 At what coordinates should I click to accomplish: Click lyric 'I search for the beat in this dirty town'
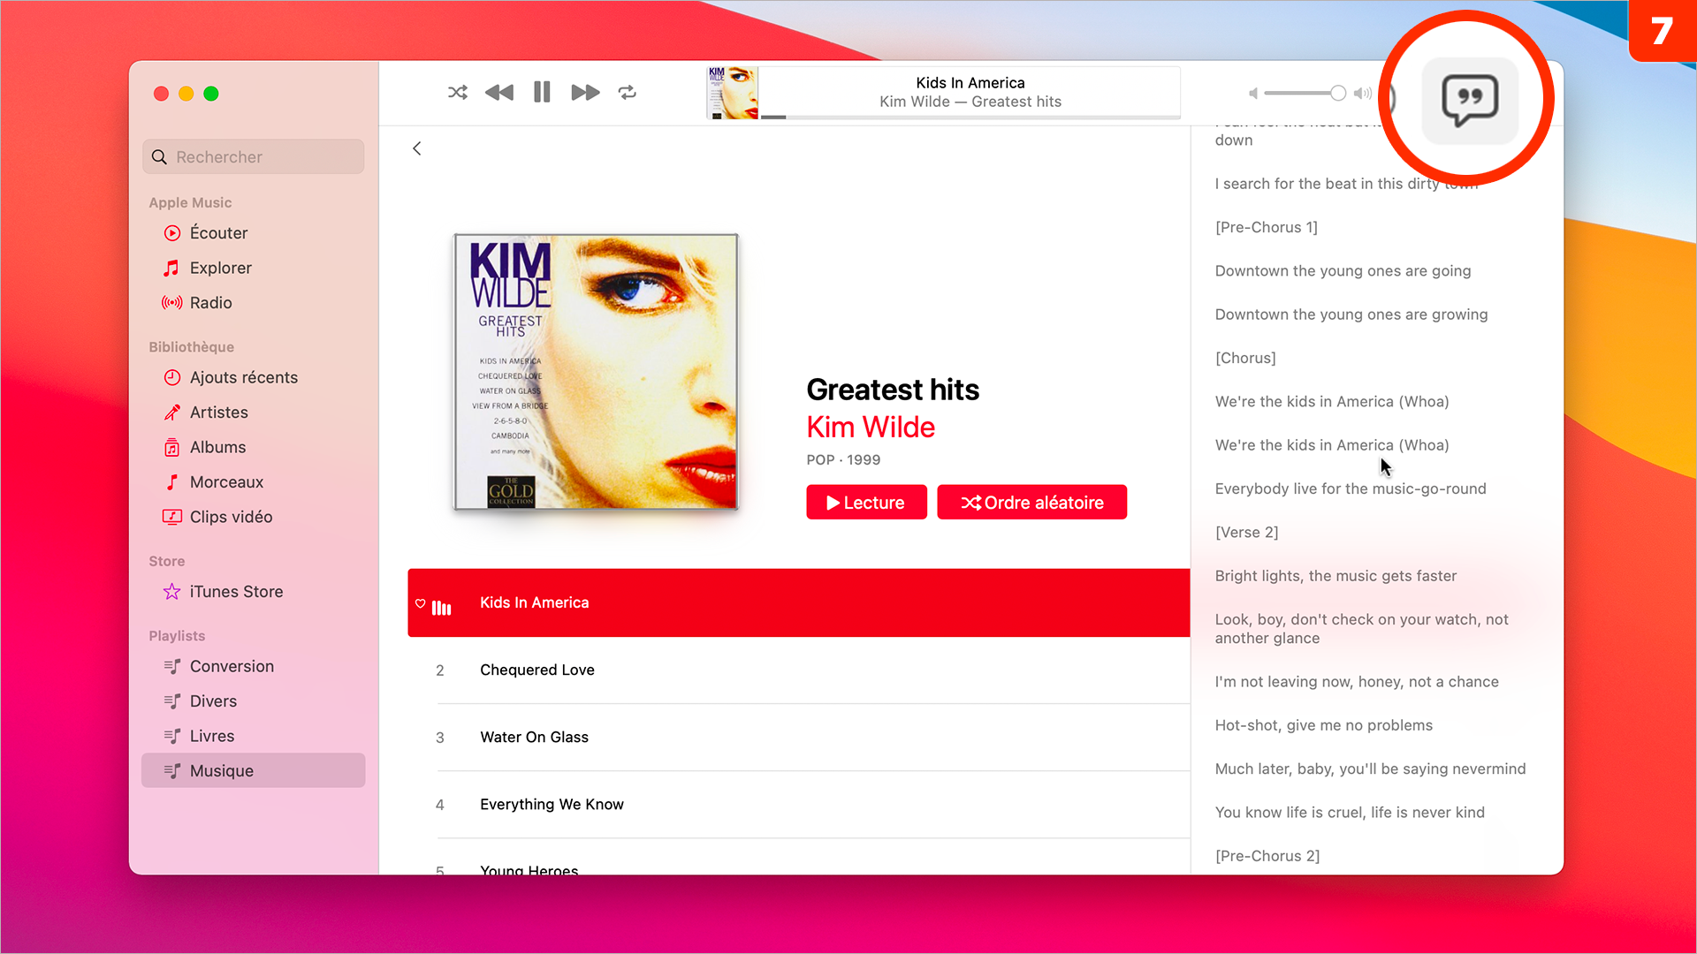point(1346,184)
